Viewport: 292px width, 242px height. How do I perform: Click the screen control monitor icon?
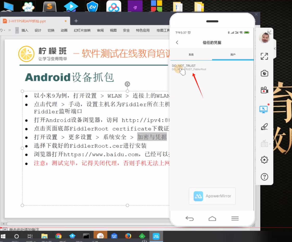click(x=264, y=109)
